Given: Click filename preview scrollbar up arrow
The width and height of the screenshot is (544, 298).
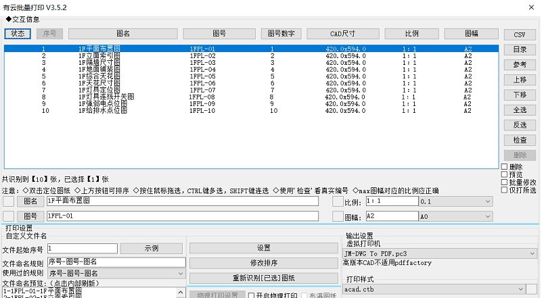Looking at the screenshot, I should pos(181,293).
